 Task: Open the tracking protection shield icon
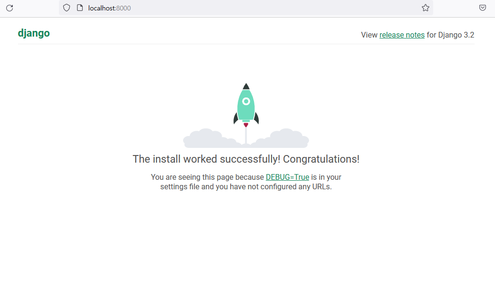coord(66,8)
